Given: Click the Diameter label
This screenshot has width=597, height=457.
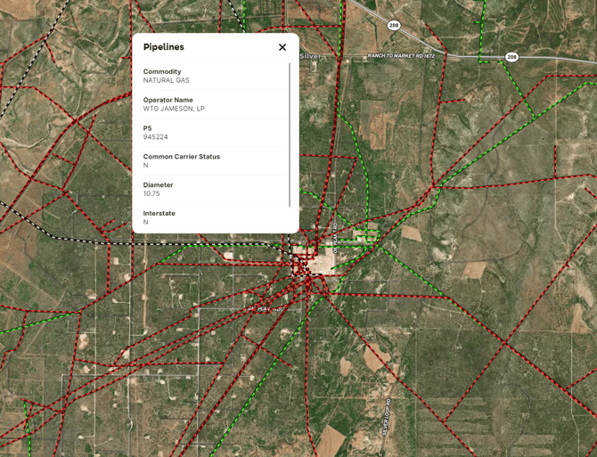Looking at the screenshot, I should (158, 185).
